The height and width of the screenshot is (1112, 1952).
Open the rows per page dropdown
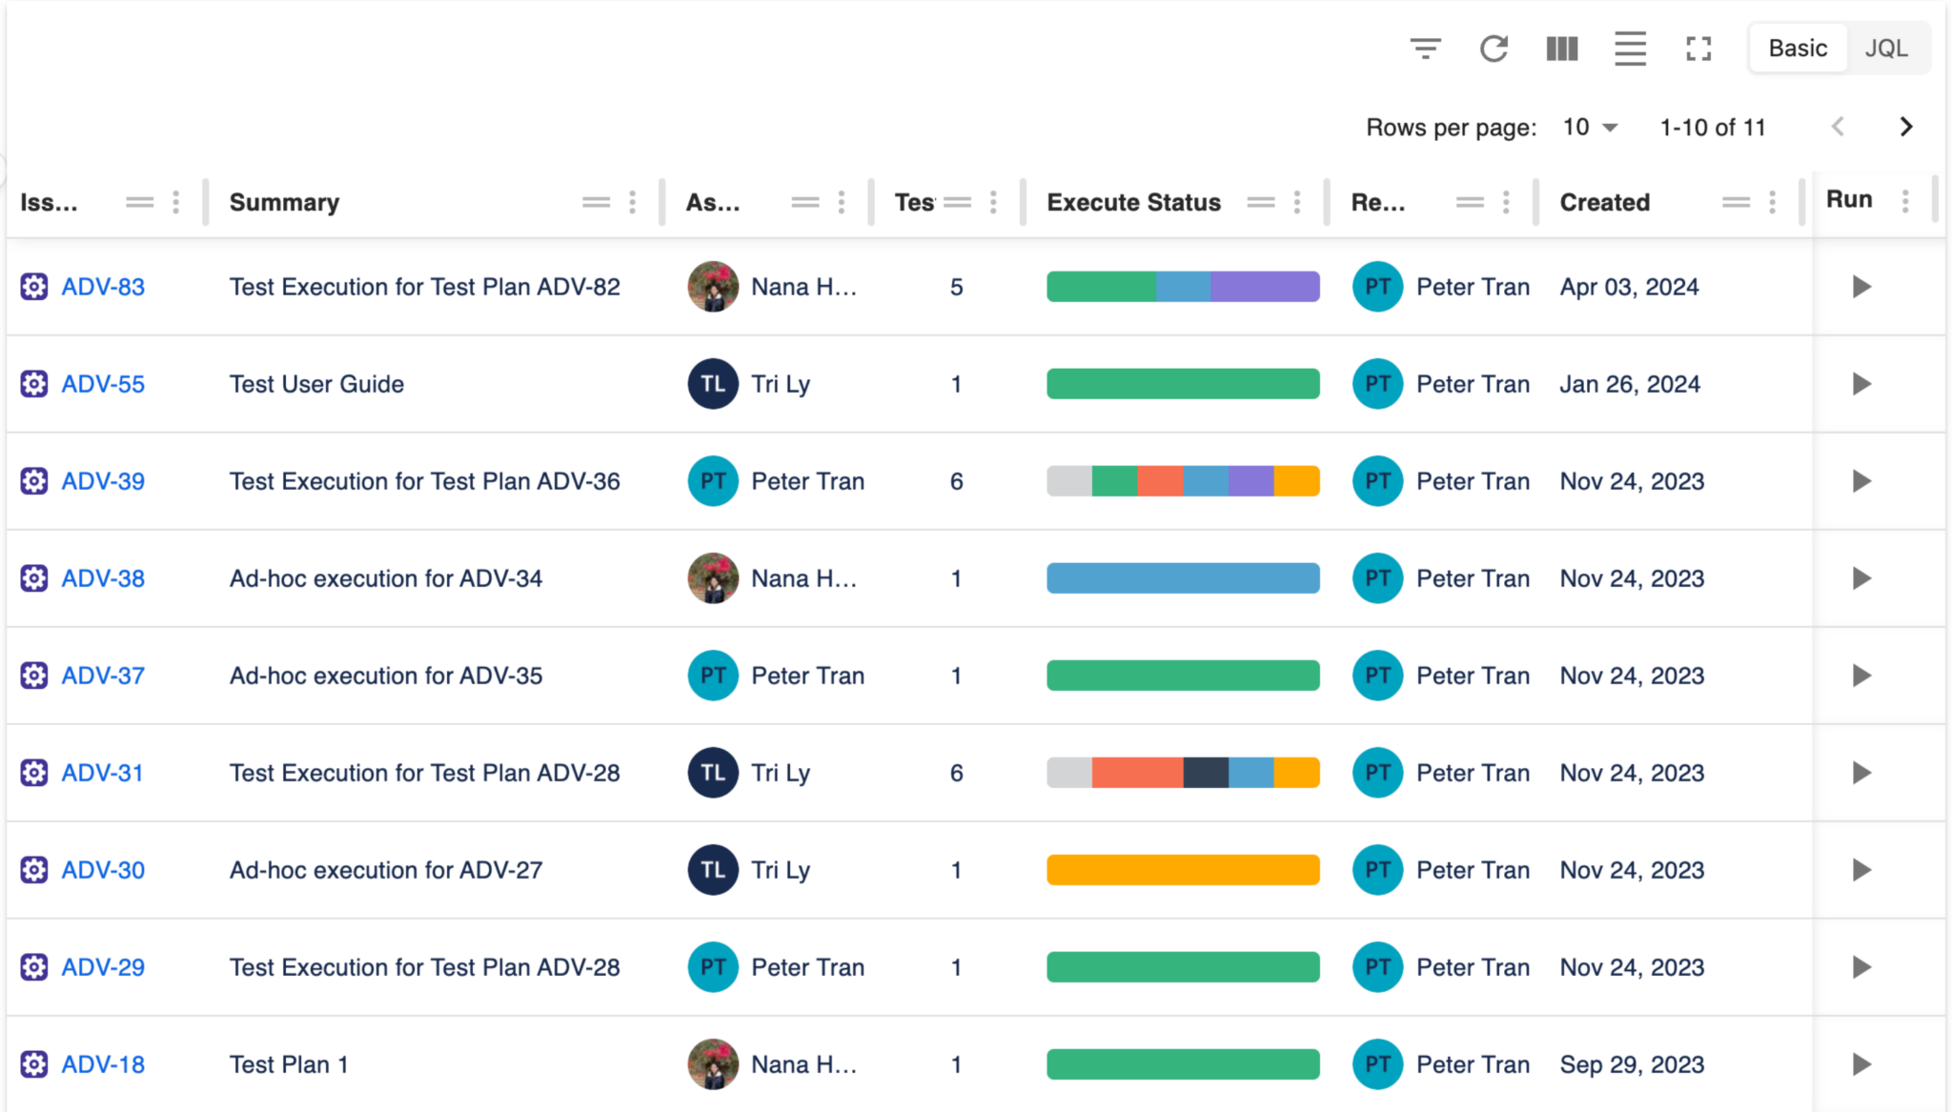pyautogui.click(x=1589, y=126)
